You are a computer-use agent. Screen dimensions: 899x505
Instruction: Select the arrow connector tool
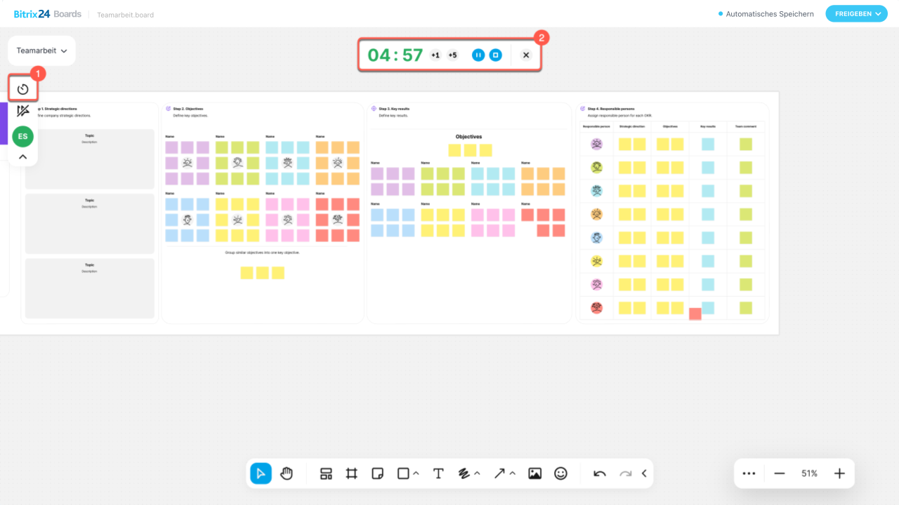click(x=499, y=473)
